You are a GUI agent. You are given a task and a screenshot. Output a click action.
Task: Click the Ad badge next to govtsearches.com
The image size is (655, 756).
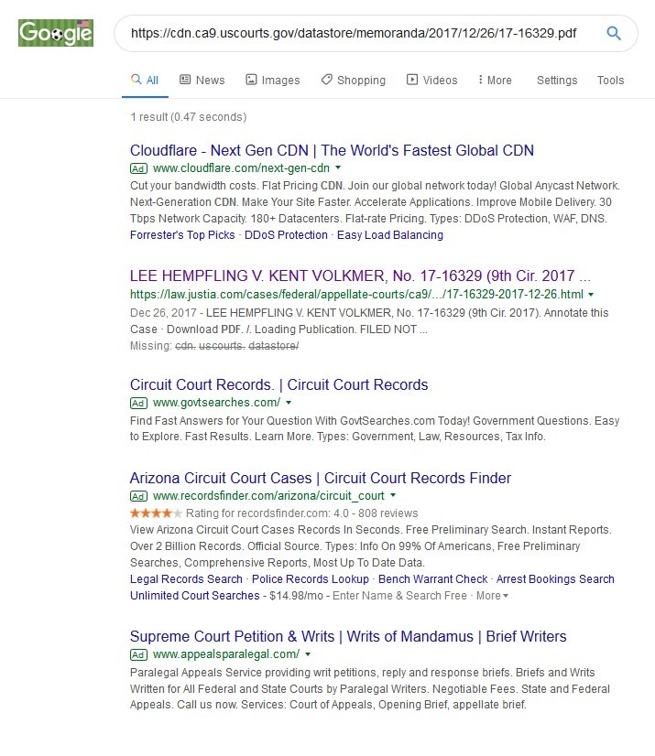(x=138, y=403)
